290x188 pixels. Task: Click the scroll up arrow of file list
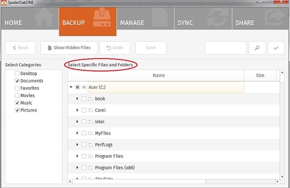pos(282,73)
